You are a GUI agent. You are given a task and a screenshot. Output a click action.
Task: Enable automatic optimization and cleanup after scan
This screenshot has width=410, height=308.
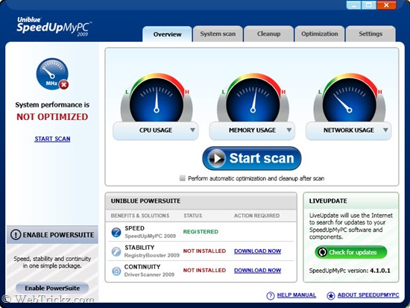point(182,178)
